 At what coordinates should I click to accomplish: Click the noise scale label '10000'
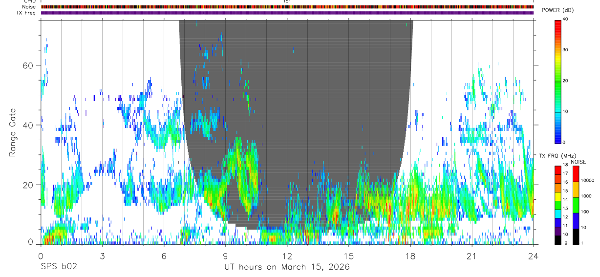coord(587,180)
